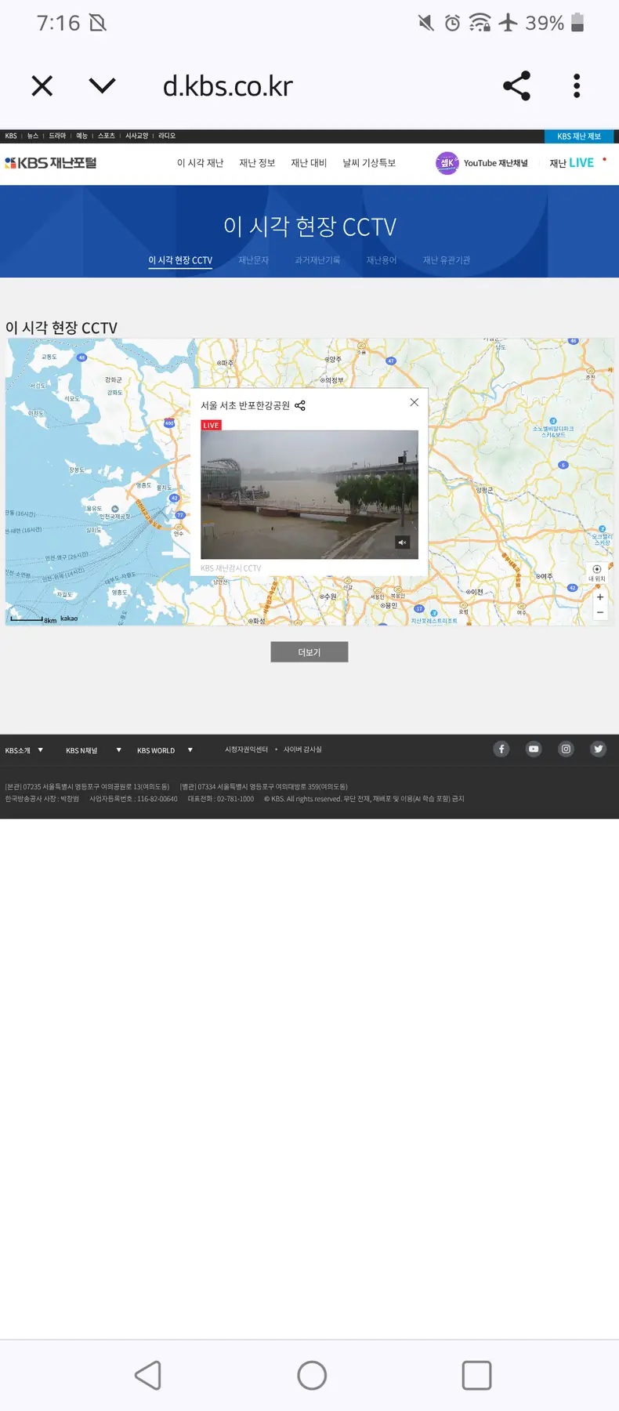Open KBS YouTube channel from footer

534,749
